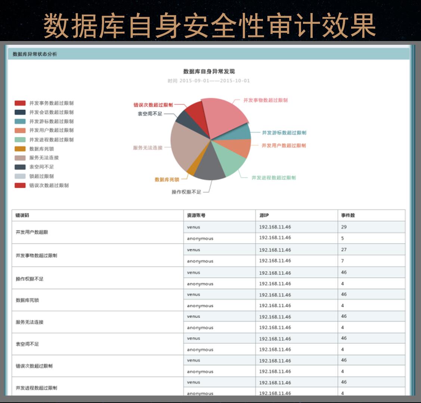The image size is (421, 403).
Task: Click the 资源账号 column header
Action: pos(196,215)
